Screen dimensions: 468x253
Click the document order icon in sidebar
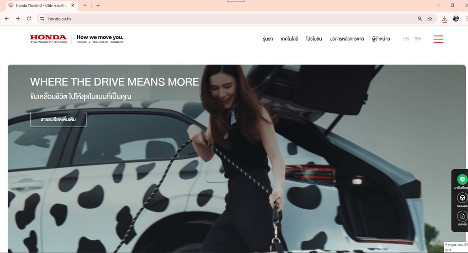462,216
